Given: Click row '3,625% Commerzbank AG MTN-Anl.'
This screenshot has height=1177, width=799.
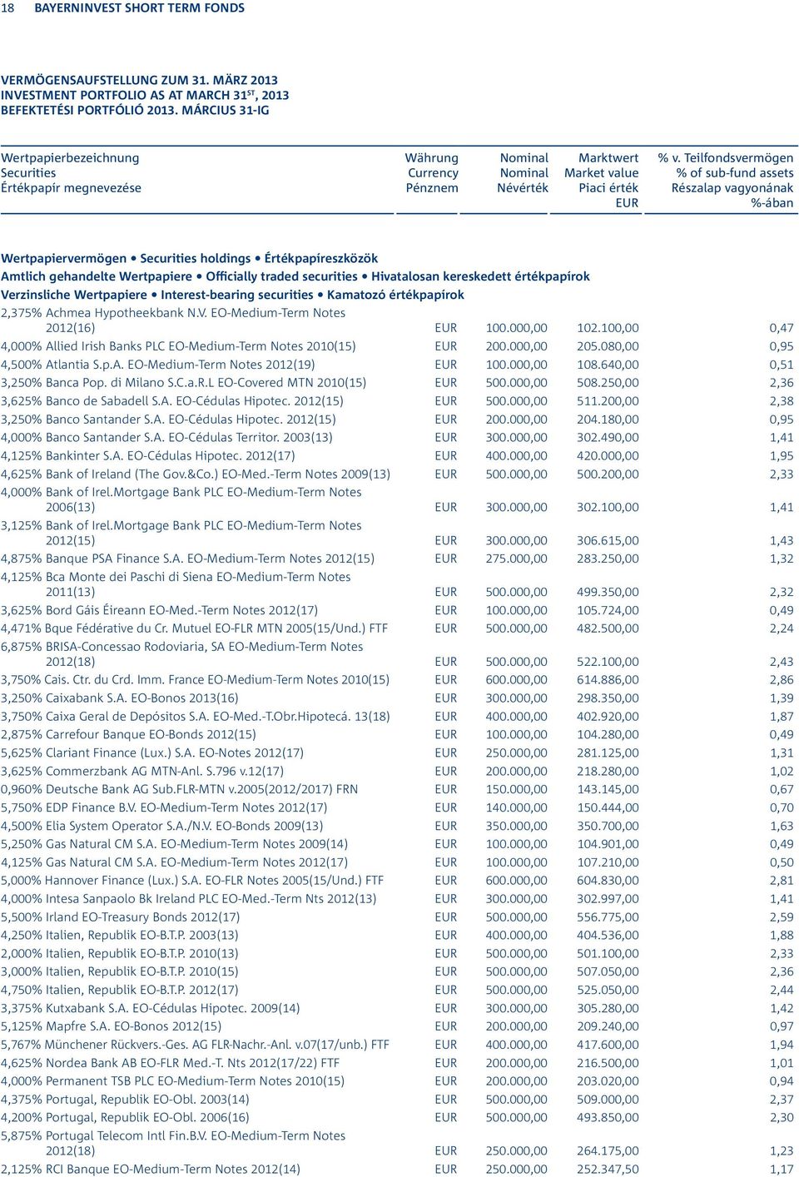Looking at the screenshot, I should pos(397,772).
